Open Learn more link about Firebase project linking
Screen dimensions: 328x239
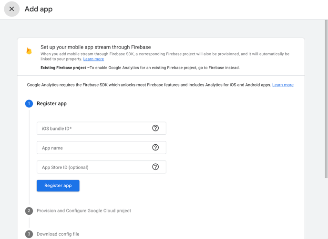point(93,59)
